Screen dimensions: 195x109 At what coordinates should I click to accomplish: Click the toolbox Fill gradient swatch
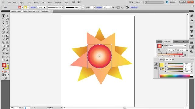pos(4,65)
